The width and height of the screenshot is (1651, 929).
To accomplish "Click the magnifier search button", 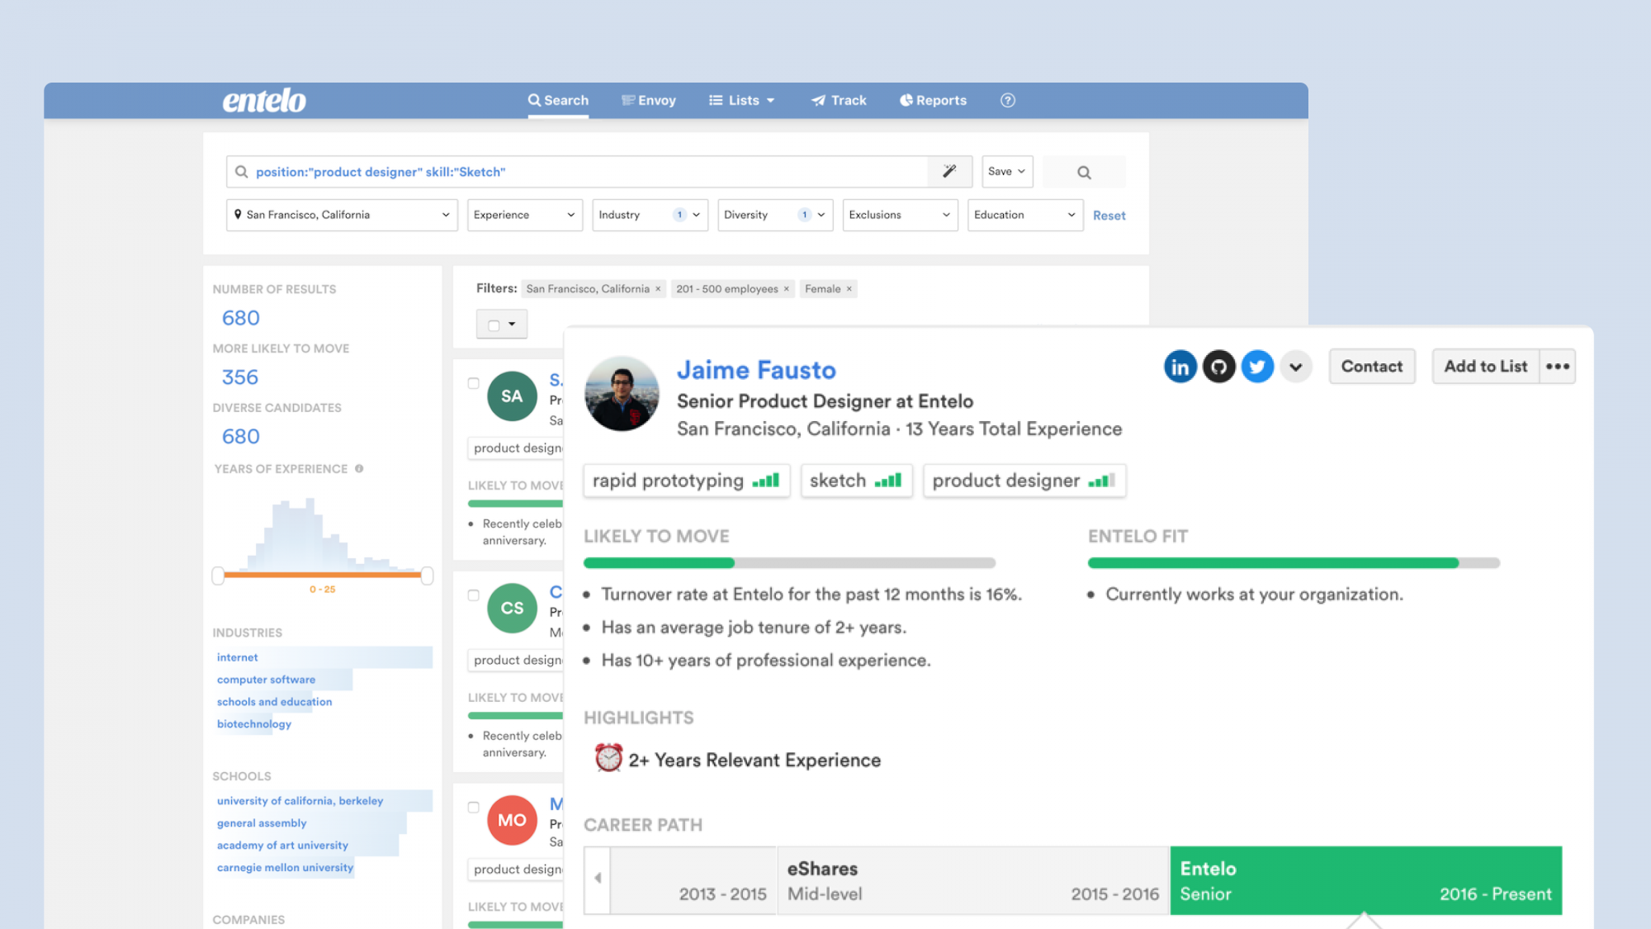I will tap(1084, 172).
